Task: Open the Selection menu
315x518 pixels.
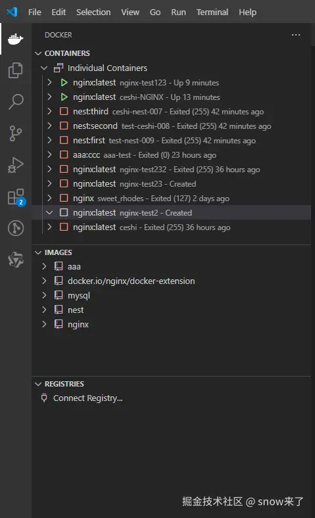Action: (93, 12)
